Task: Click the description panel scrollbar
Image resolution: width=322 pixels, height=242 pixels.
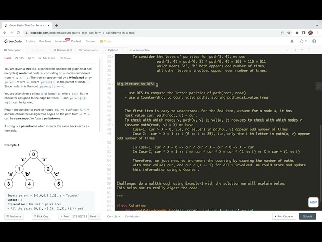Action: coord(100,95)
